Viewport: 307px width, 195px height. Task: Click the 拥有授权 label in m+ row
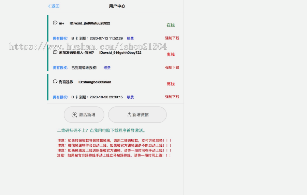[x=60, y=38]
